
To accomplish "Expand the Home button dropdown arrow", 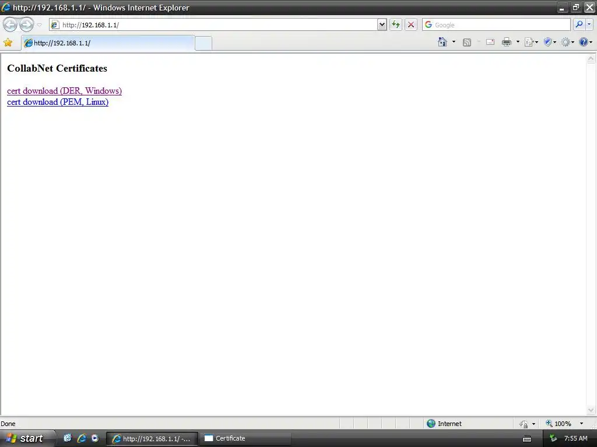I will tap(454, 42).
